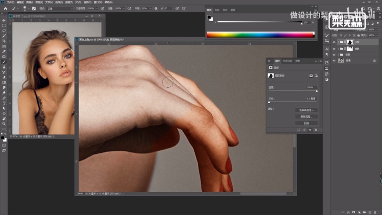
Task: Select the Brush tool in toolbar
Action: (4, 61)
